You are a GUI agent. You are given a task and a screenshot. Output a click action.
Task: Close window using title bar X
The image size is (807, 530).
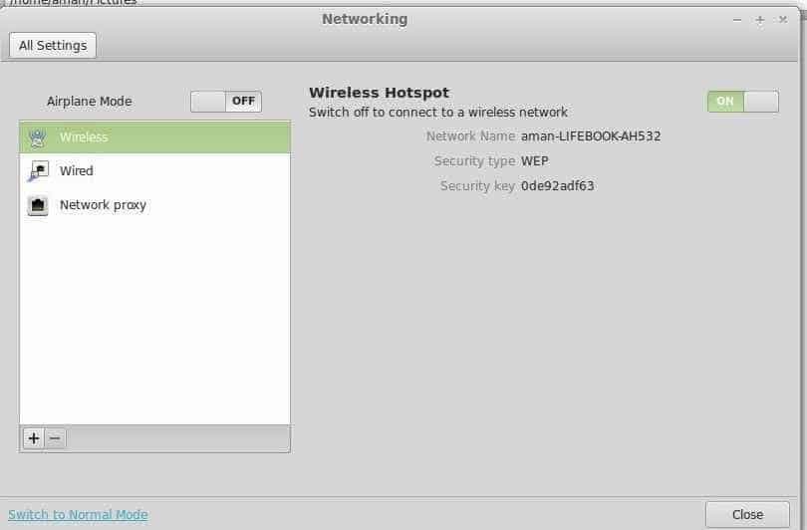783,20
